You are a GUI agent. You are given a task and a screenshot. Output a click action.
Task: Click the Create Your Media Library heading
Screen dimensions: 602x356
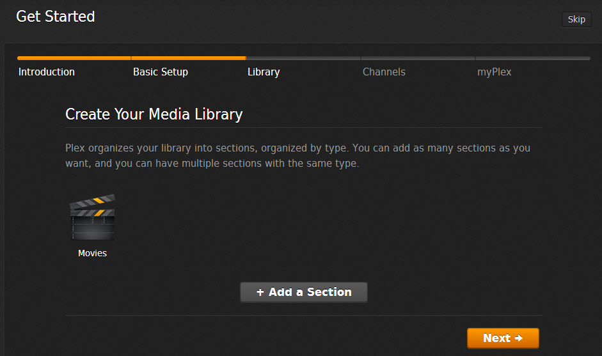154,114
